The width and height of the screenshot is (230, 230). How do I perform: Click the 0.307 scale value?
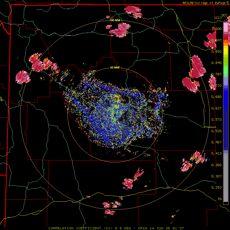tap(216, 176)
